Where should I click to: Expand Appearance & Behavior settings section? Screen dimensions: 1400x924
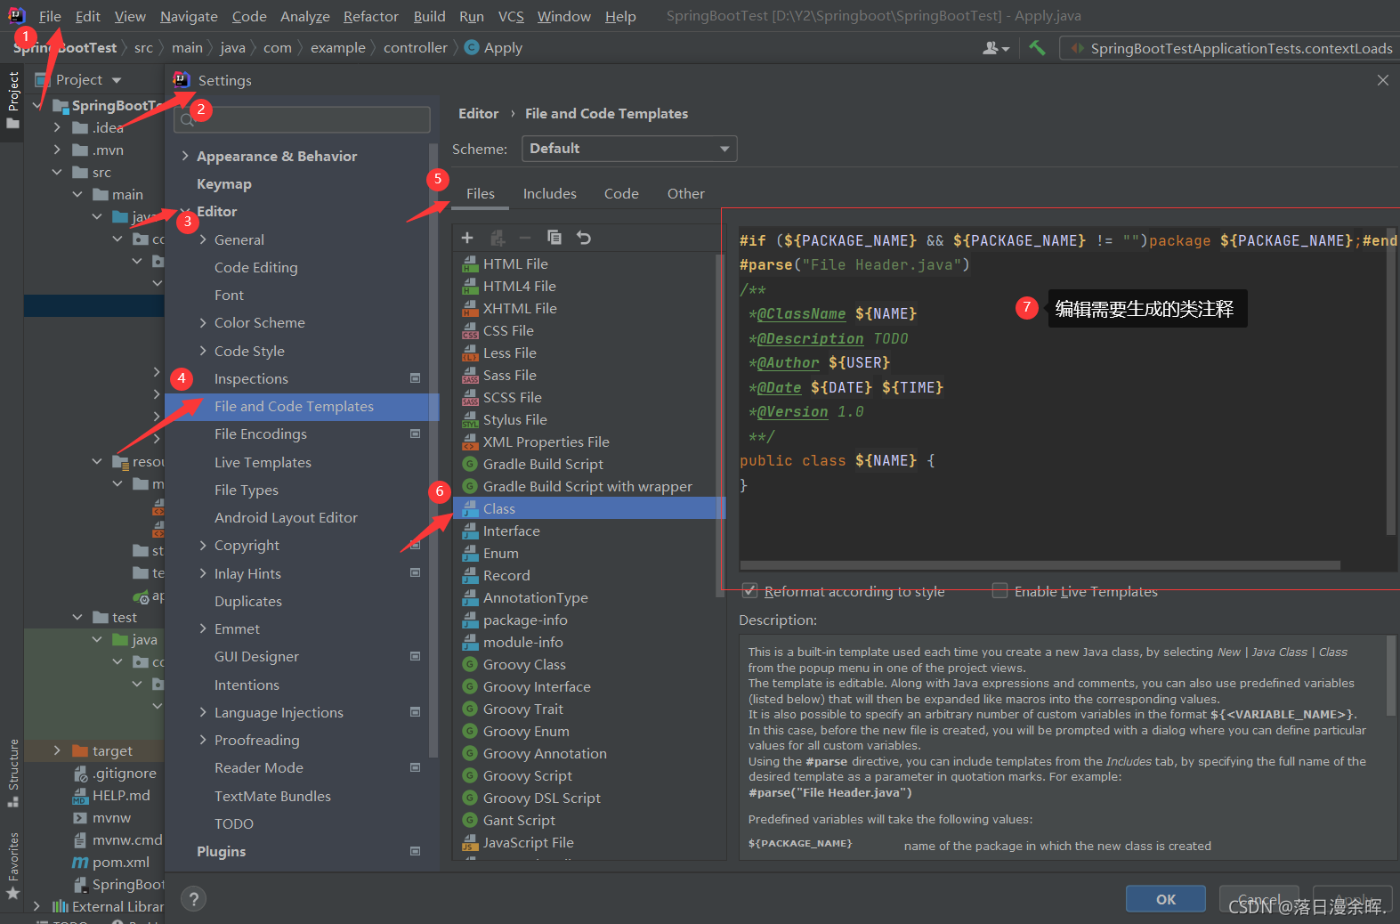185,156
